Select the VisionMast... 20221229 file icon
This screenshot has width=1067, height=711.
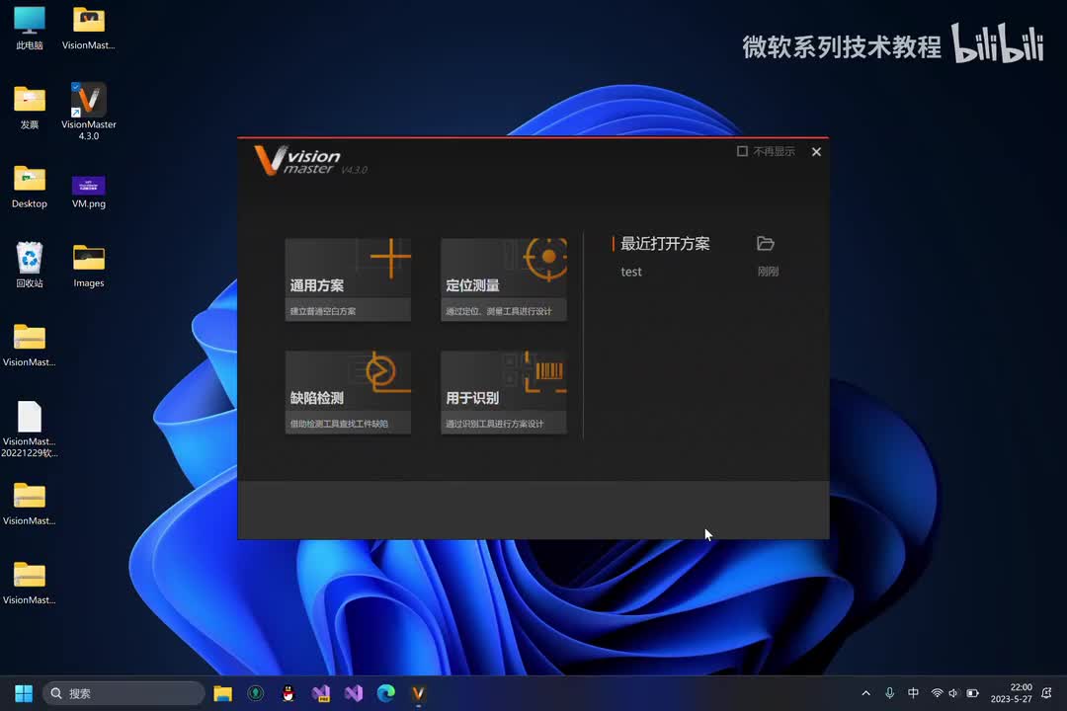coord(30,429)
